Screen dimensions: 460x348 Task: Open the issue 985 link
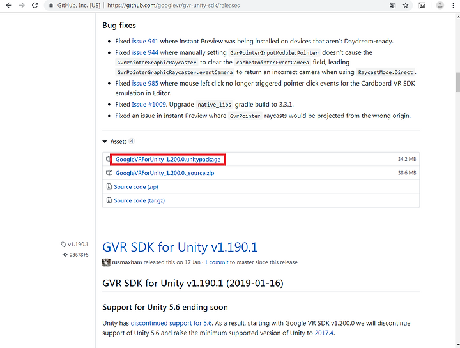tap(145, 83)
